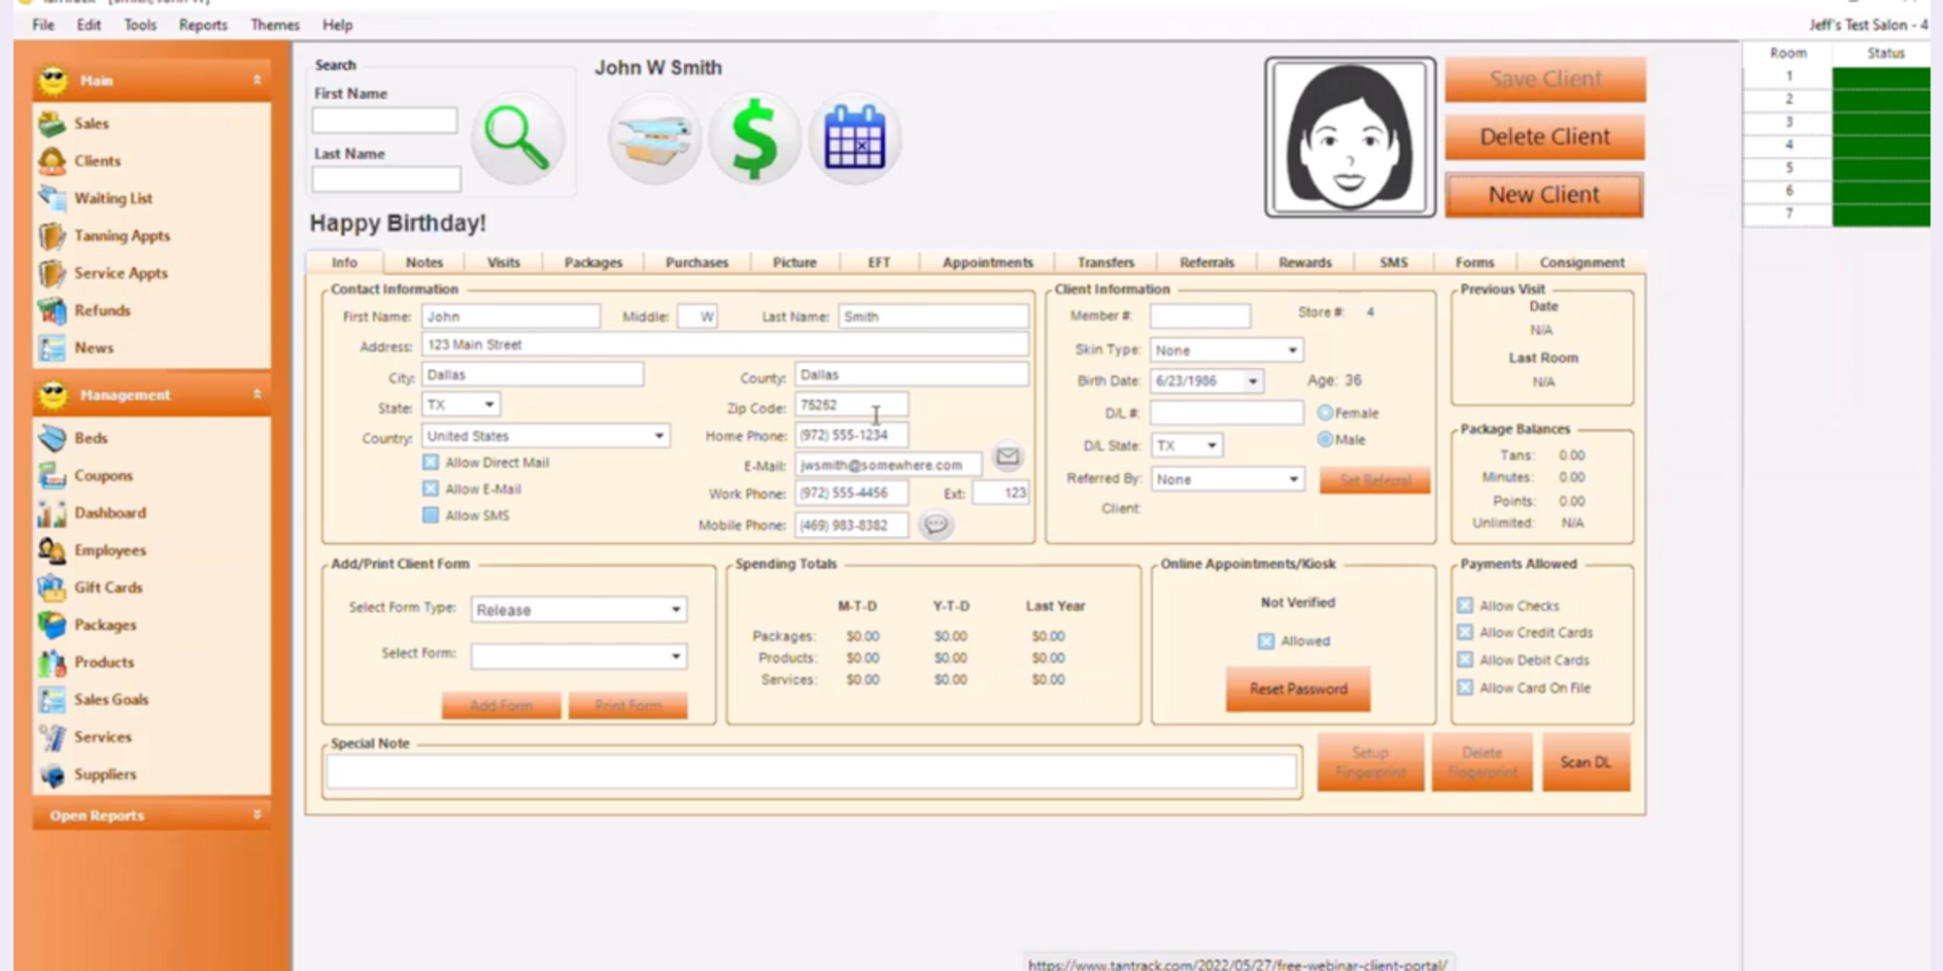Toggle Allow E-Mail checkbox
Viewport: 1943px width, 971px height.
point(430,488)
